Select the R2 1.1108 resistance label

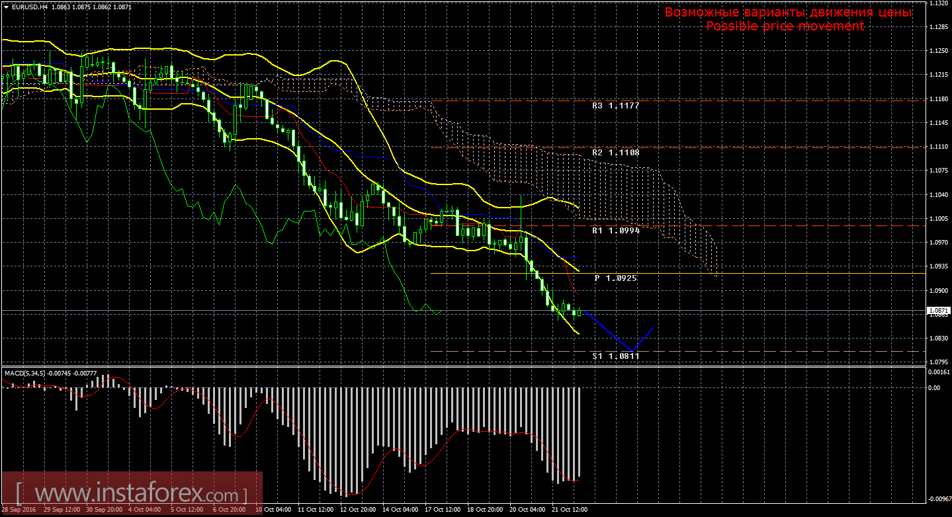click(x=615, y=152)
